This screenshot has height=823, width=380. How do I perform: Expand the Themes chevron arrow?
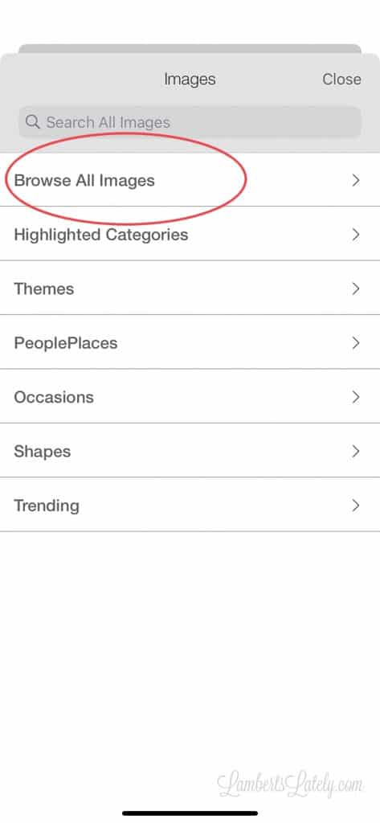click(356, 289)
